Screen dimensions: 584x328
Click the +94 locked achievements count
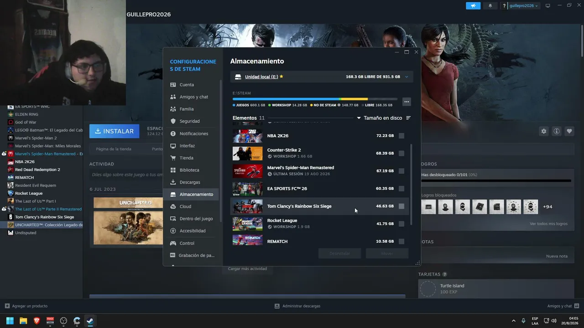click(x=547, y=207)
